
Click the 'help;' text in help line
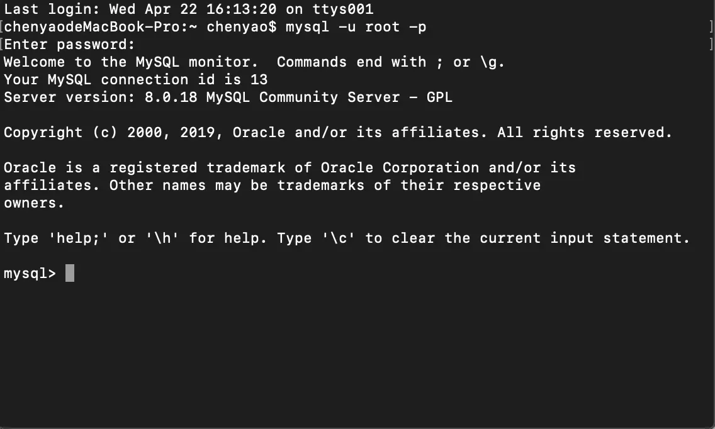(x=78, y=238)
